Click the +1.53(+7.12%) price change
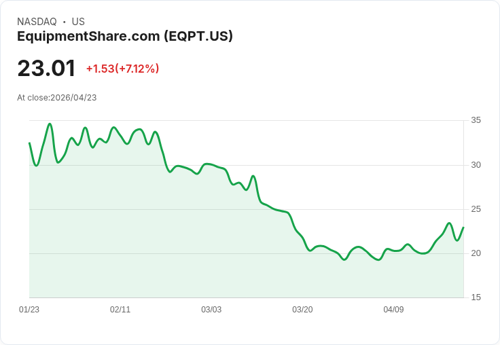The height and width of the screenshot is (345, 500). coord(122,69)
